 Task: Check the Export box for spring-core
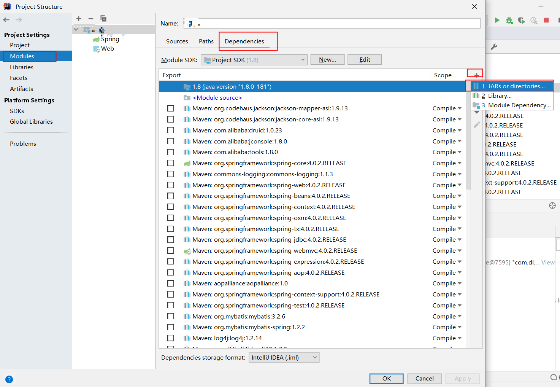pyautogui.click(x=170, y=163)
